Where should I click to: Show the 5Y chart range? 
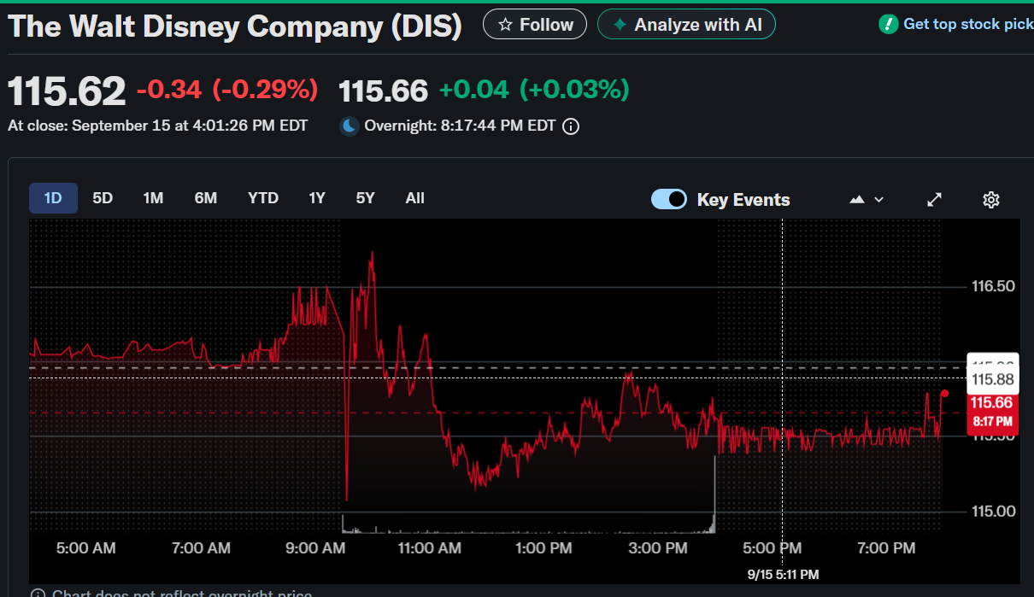[366, 198]
